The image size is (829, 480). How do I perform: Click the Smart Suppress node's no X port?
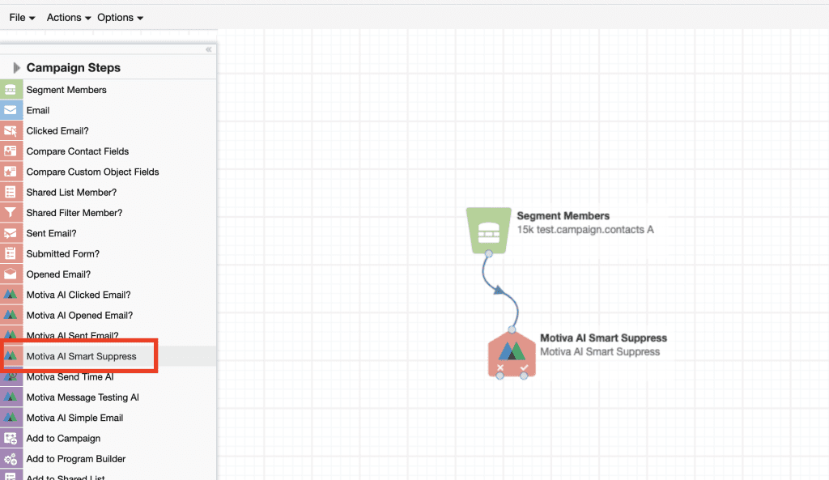[500, 369]
